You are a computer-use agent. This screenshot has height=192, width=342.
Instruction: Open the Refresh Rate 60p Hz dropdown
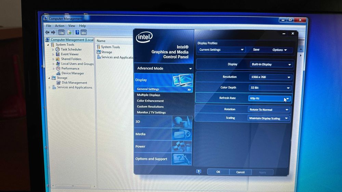point(269,98)
